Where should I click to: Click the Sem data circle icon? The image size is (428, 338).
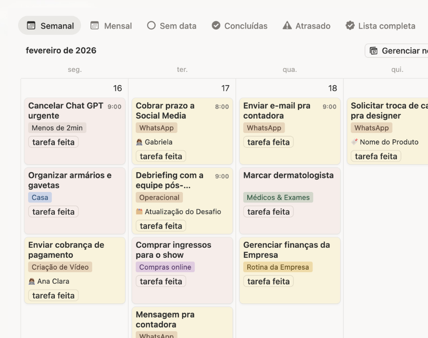point(151,26)
